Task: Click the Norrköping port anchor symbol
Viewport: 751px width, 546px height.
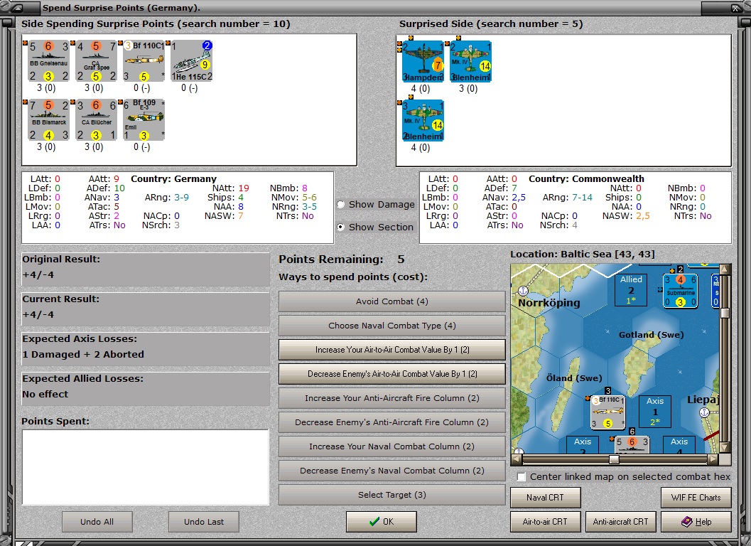Action: click(x=523, y=290)
